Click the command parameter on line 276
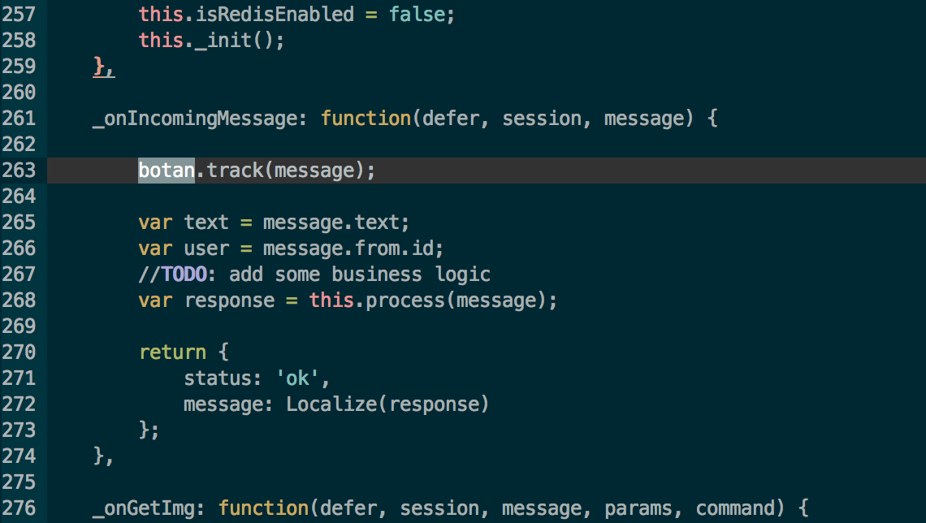Image resolution: width=926 pixels, height=523 pixels. pyautogui.click(x=734, y=508)
